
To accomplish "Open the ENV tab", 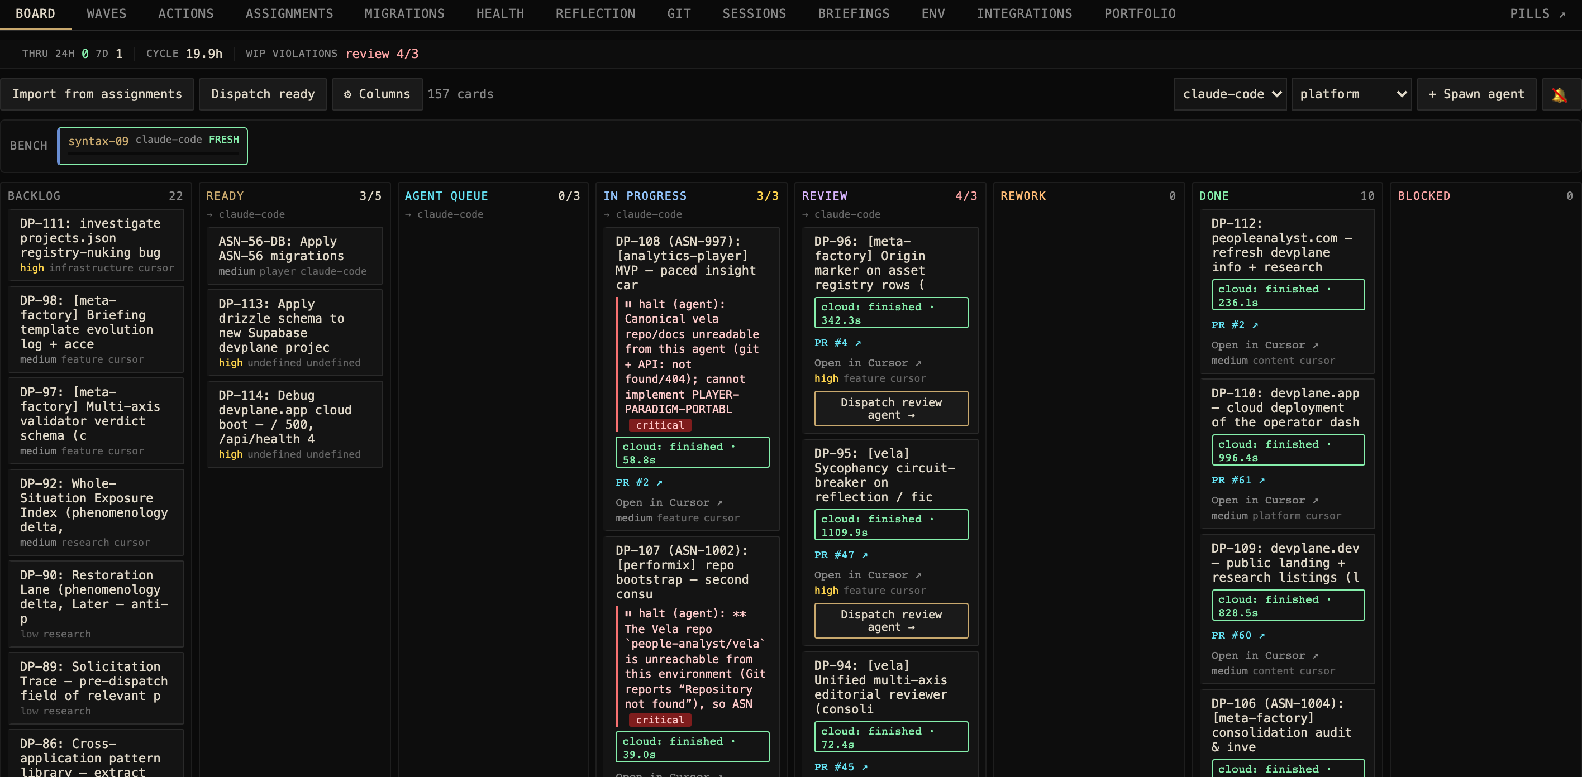I will [x=933, y=13].
